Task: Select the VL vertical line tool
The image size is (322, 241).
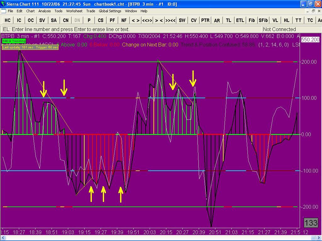Action: click(x=275, y=20)
